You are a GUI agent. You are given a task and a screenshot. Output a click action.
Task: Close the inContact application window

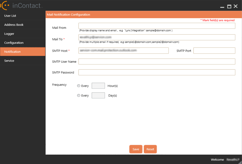[x=236, y=6]
